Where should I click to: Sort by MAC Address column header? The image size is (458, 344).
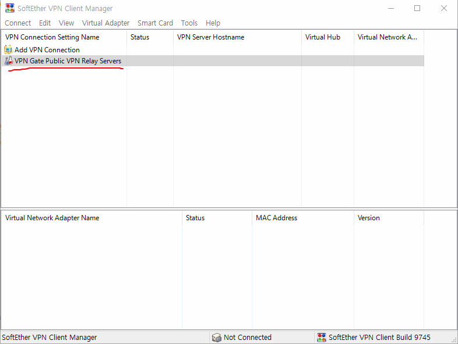tap(302, 218)
